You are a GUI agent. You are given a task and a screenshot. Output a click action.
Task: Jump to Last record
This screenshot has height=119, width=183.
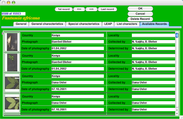coord(107,9)
